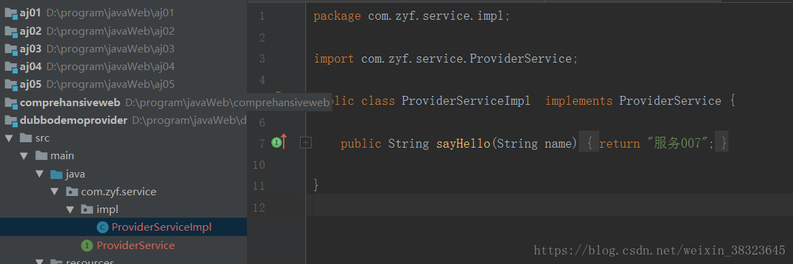Collapse the impl package node
The image size is (793, 264).
coord(70,210)
